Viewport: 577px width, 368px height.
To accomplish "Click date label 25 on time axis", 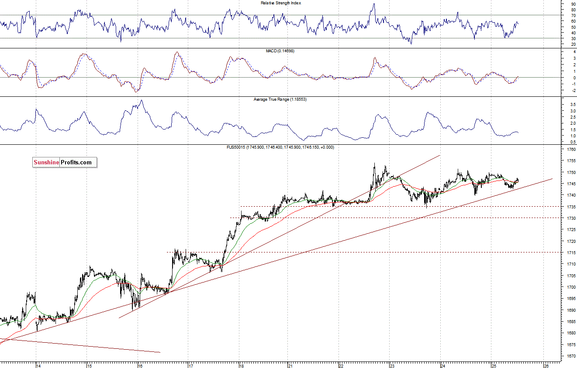I will pyautogui.click(x=494, y=365).
